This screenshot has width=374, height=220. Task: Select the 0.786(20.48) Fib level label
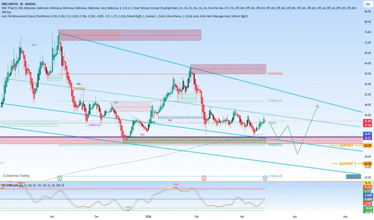pyautogui.click(x=275, y=176)
